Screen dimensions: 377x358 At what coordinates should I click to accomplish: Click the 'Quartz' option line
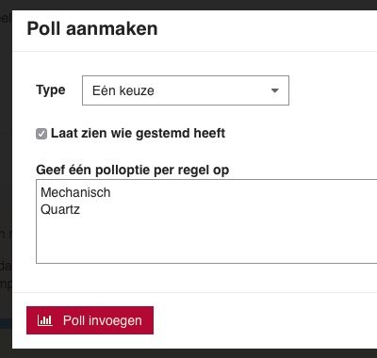tap(60, 209)
